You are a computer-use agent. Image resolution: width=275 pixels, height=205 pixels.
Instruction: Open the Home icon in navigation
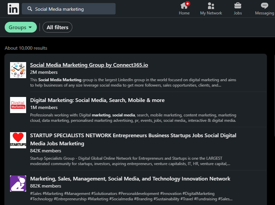tap(184, 6)
